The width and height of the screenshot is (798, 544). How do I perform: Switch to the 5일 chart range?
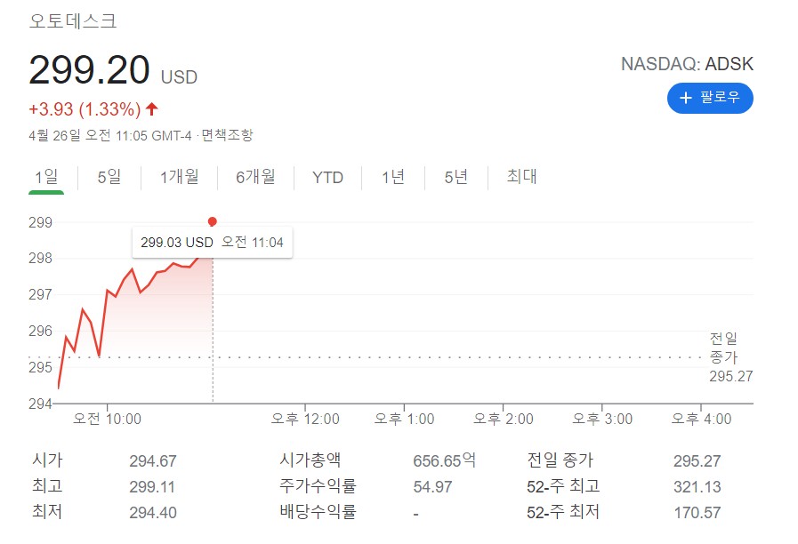[109, 177]
